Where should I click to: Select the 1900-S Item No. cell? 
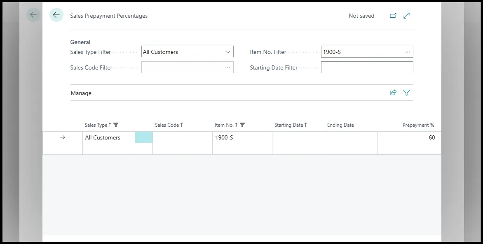[x=242, y=137]
